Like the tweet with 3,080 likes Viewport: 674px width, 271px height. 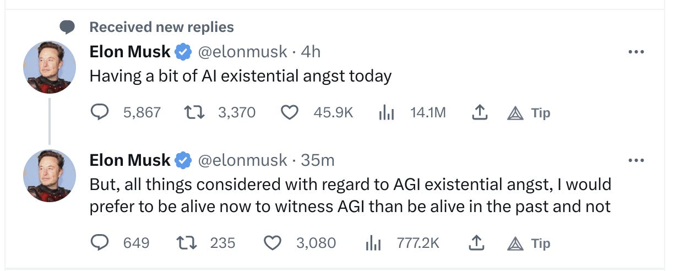[x=273, y=243]
